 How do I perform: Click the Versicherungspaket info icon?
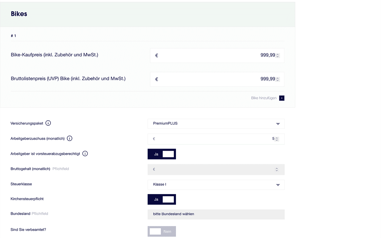coord(48,123)
